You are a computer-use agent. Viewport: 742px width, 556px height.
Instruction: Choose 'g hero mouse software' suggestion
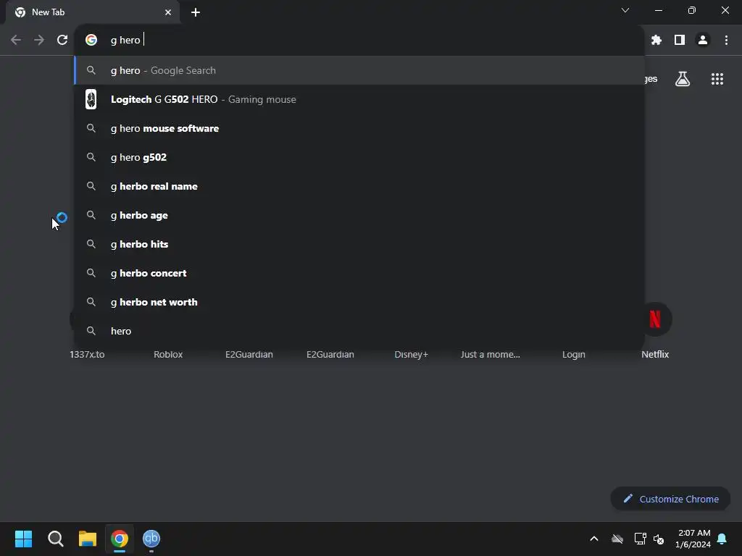tap(359, 128)
